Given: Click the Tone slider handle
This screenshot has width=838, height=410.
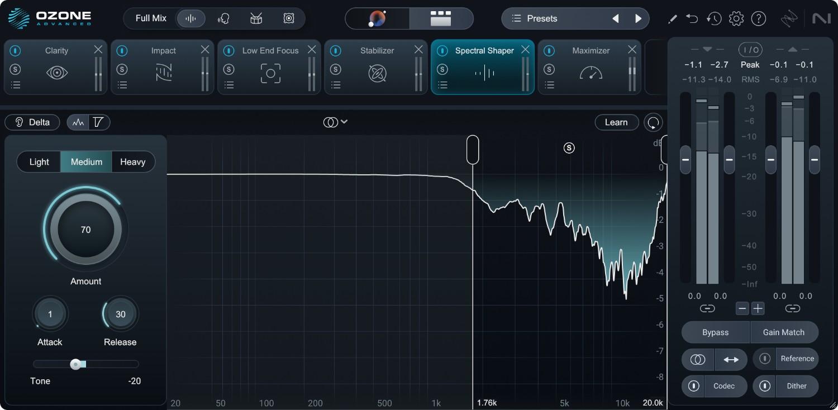Looking at the screenshot, I should pos(75,364).
